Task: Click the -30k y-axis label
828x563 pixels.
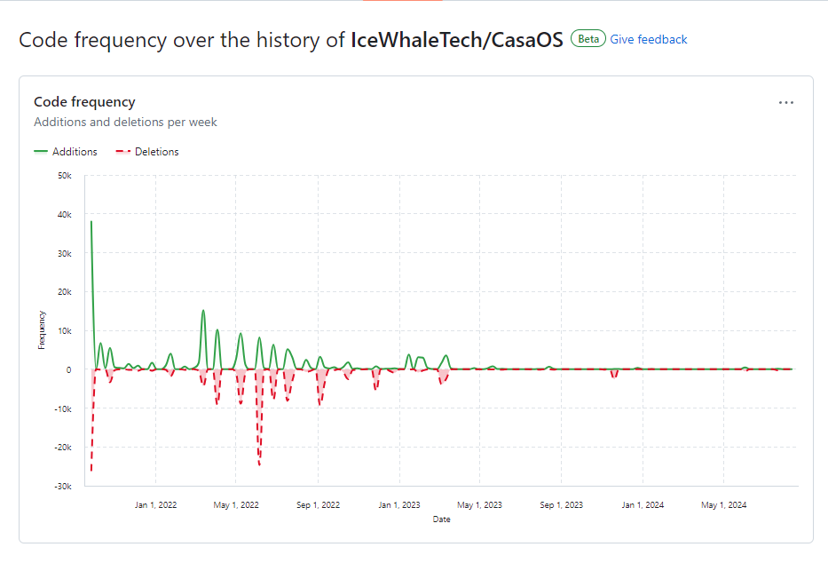Action: click(61, 487)
